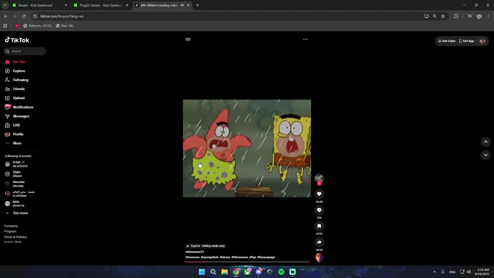
Task: Open tab search dropdown arrow
Action: coord(5,5)
